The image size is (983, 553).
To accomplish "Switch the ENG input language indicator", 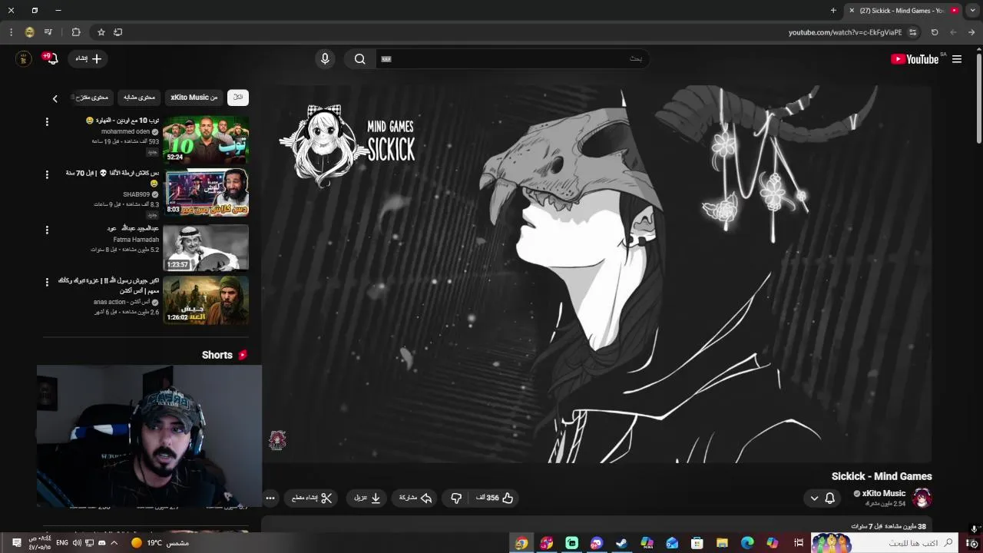I will pyautogui.click(x=62, y=543).
